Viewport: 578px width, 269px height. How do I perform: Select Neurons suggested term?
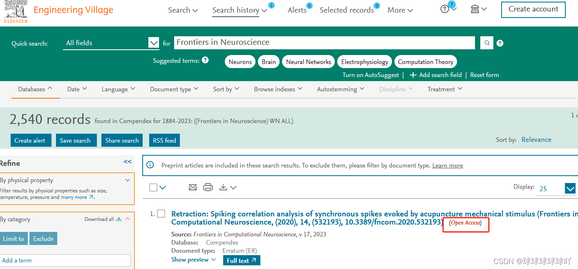240,62
